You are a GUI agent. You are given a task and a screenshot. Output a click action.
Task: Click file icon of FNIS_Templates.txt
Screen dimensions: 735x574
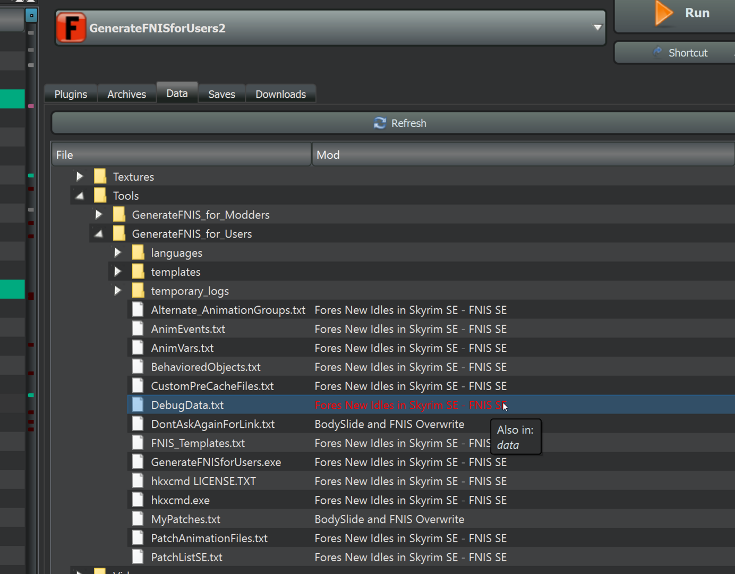[x=138, y=443]
